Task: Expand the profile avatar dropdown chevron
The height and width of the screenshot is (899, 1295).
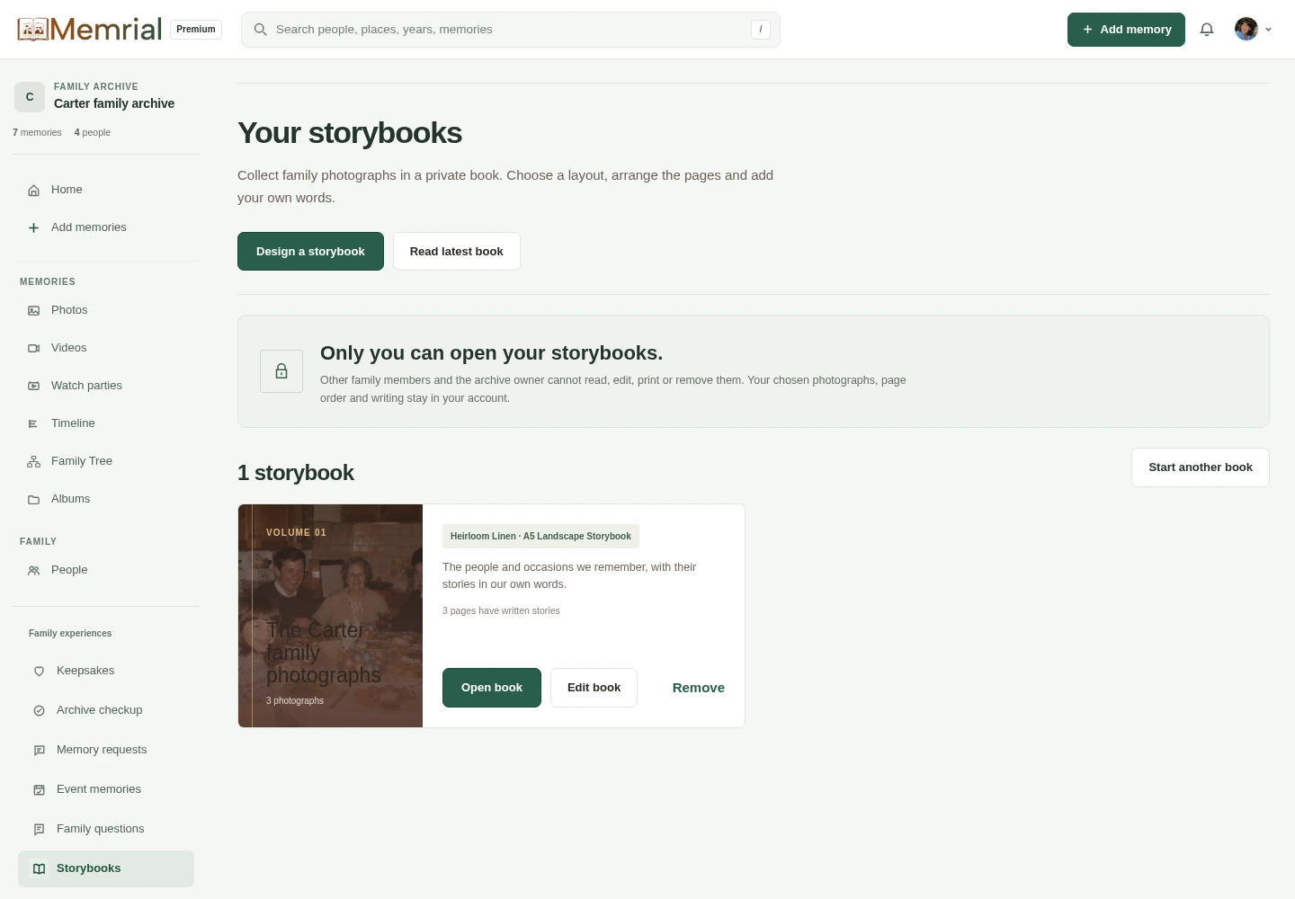Action: [1268, 30]
